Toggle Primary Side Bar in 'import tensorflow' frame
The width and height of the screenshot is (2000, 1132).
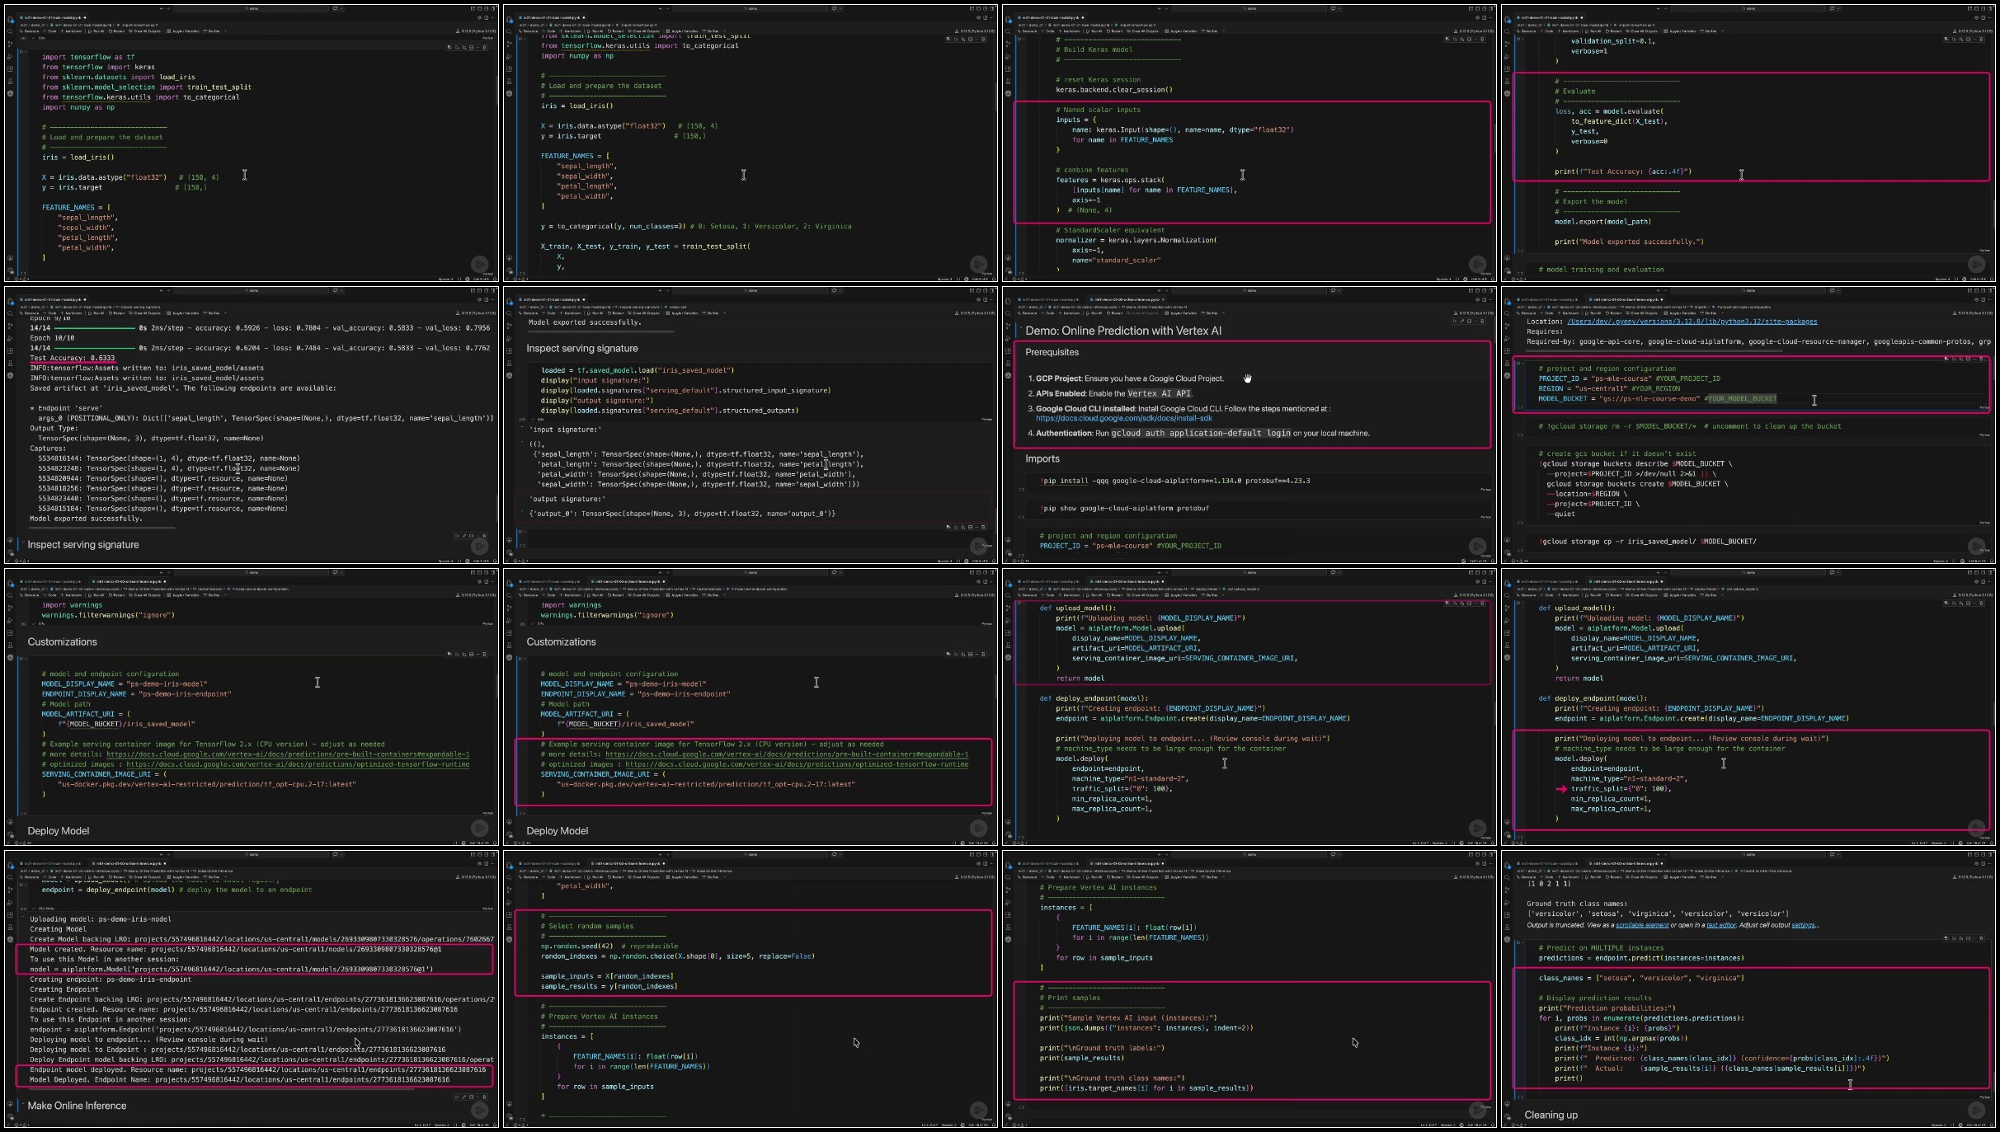pyautogui.click(x=479, y=8)
